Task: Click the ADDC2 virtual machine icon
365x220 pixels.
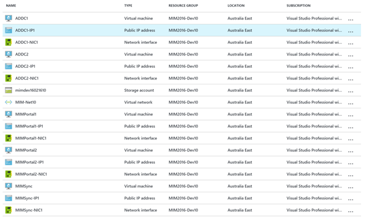Action: [9, 54]
